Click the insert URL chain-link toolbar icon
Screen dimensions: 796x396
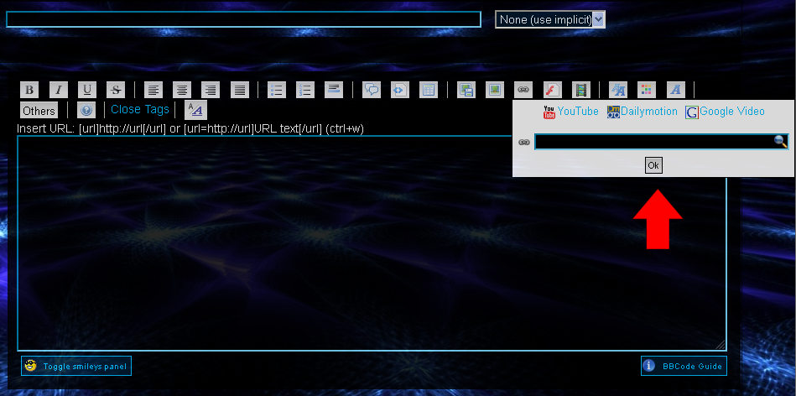(x=523, y=91)
